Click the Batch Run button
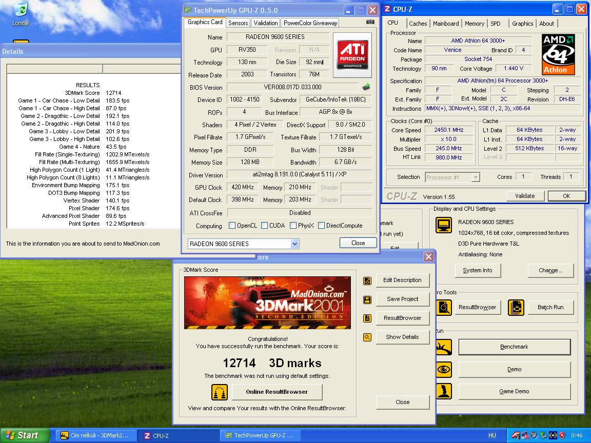The image size is (591, 443). 550,308
